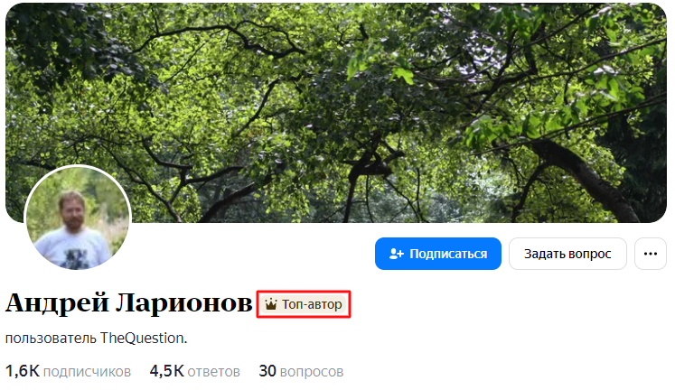Click the number 30 questions count
The image size is (675, 390).
tap(267, 371)
